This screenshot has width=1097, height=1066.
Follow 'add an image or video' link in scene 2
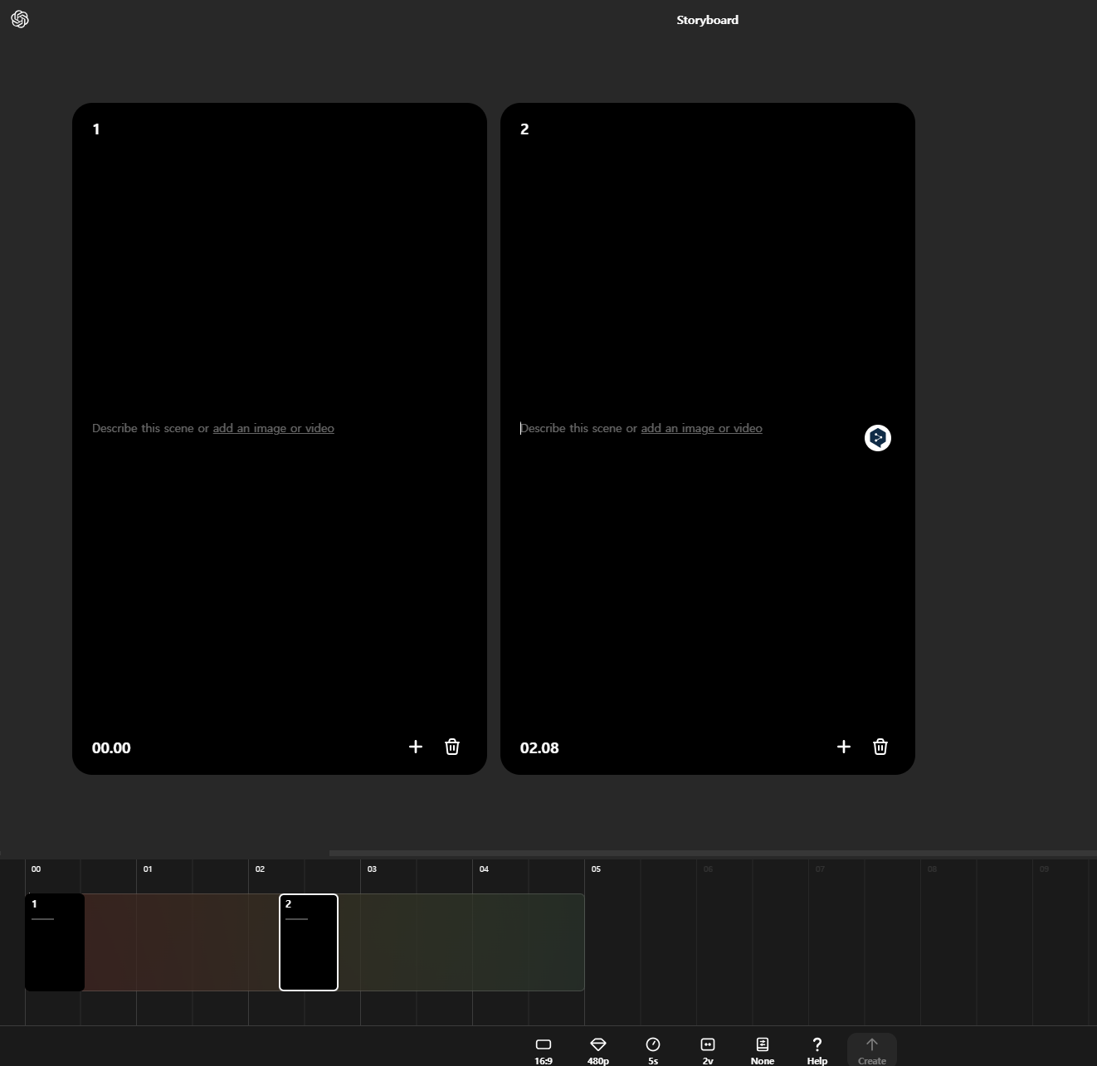(702, 428)
